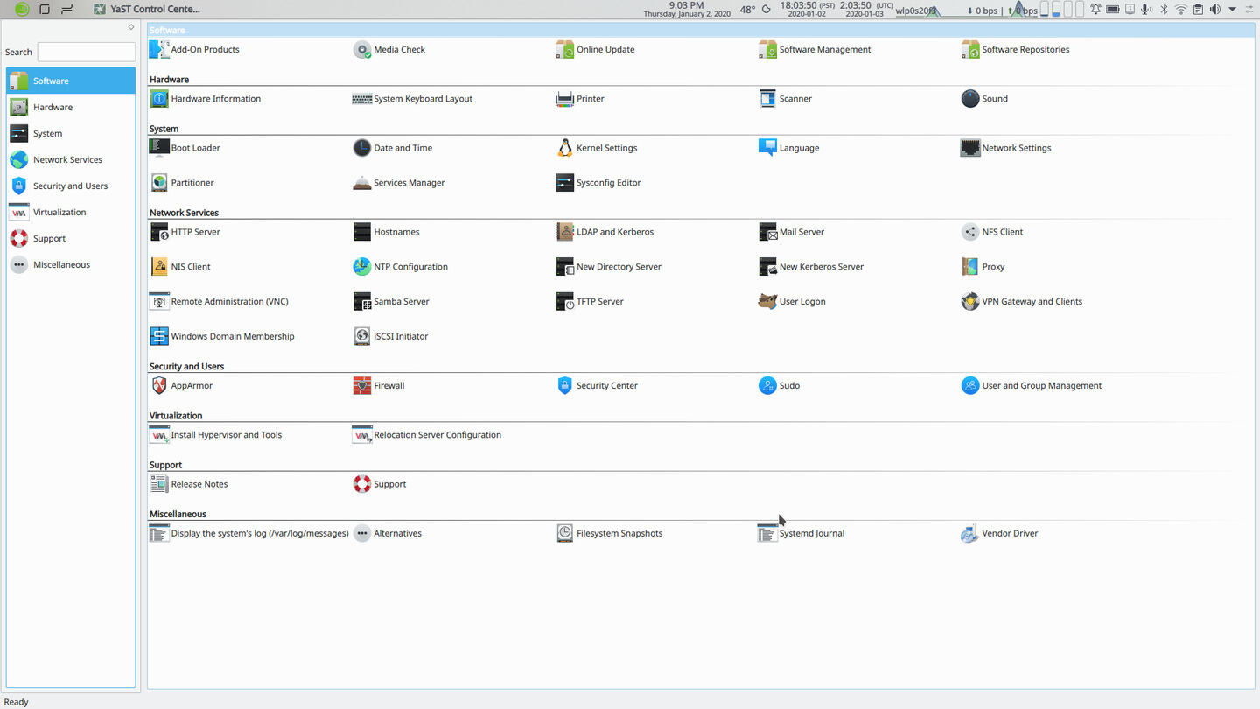Open Software Repositories
Image resolution: width=1260 pixels, height=709 pixels.
1015,50
